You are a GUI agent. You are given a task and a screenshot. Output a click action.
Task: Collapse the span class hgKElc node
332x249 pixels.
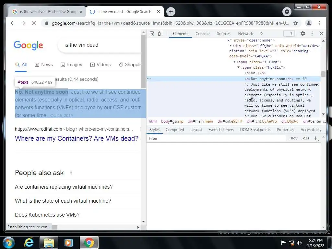[238, 67]
